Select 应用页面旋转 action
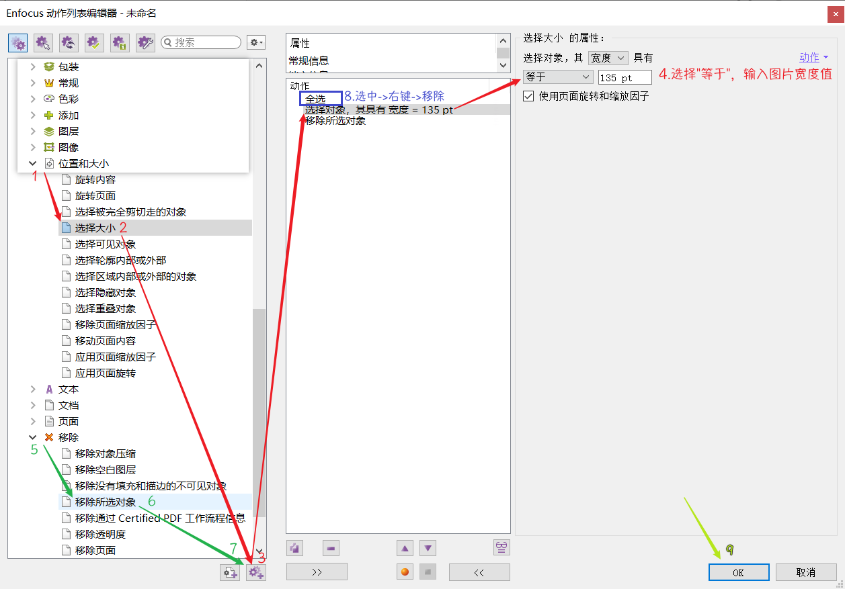The width and height of the screenshot is (845, 589). (106, 373)
